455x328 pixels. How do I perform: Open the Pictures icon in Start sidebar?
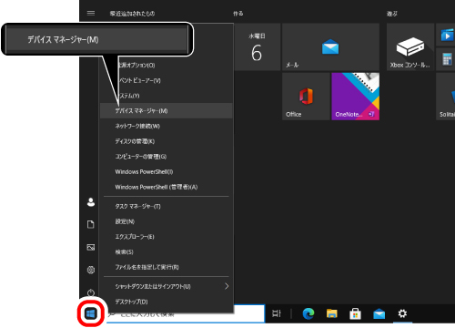click(x=91, y=247)
